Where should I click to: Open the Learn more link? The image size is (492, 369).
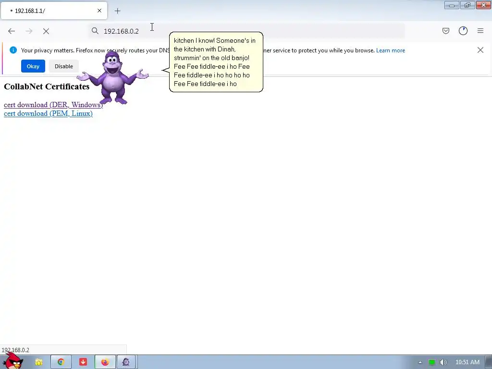click(390, 50)
